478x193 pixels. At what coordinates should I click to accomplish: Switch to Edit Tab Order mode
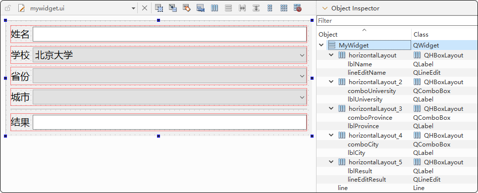tap(200, 8)
